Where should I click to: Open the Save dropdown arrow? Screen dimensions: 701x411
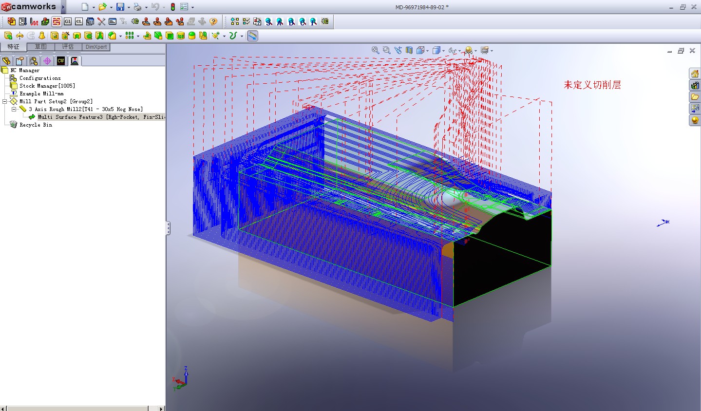point(128,7)
